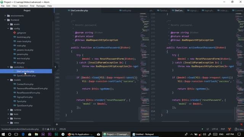244x137 pixels.
Task: Click the left pane minimap
Action: pyautogui.click(x=145, y=67)
